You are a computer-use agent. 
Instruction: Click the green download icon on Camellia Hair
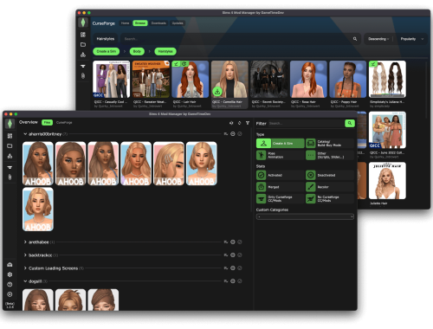click(x=217, y=92)
